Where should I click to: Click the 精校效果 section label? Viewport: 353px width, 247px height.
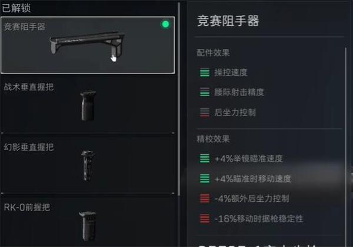pyautogui.click(x=213, y=139)
